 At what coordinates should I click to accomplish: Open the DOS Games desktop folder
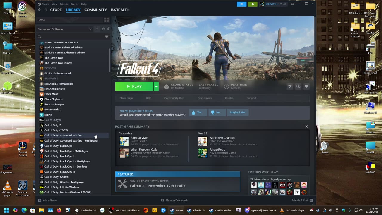coord(355,8)
